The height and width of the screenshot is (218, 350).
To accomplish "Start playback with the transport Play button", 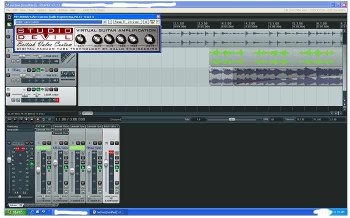I will 15,119.
